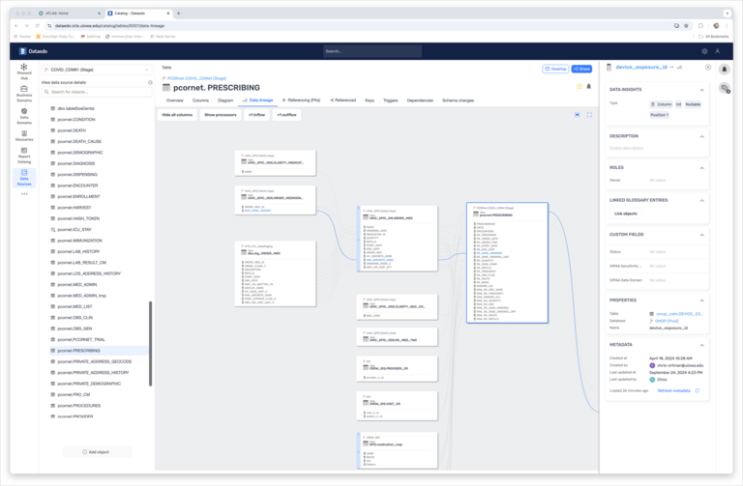This screenshot has height=486, width=743.
Task: Click browser back arrow
Action: click(x=16, y=26)
